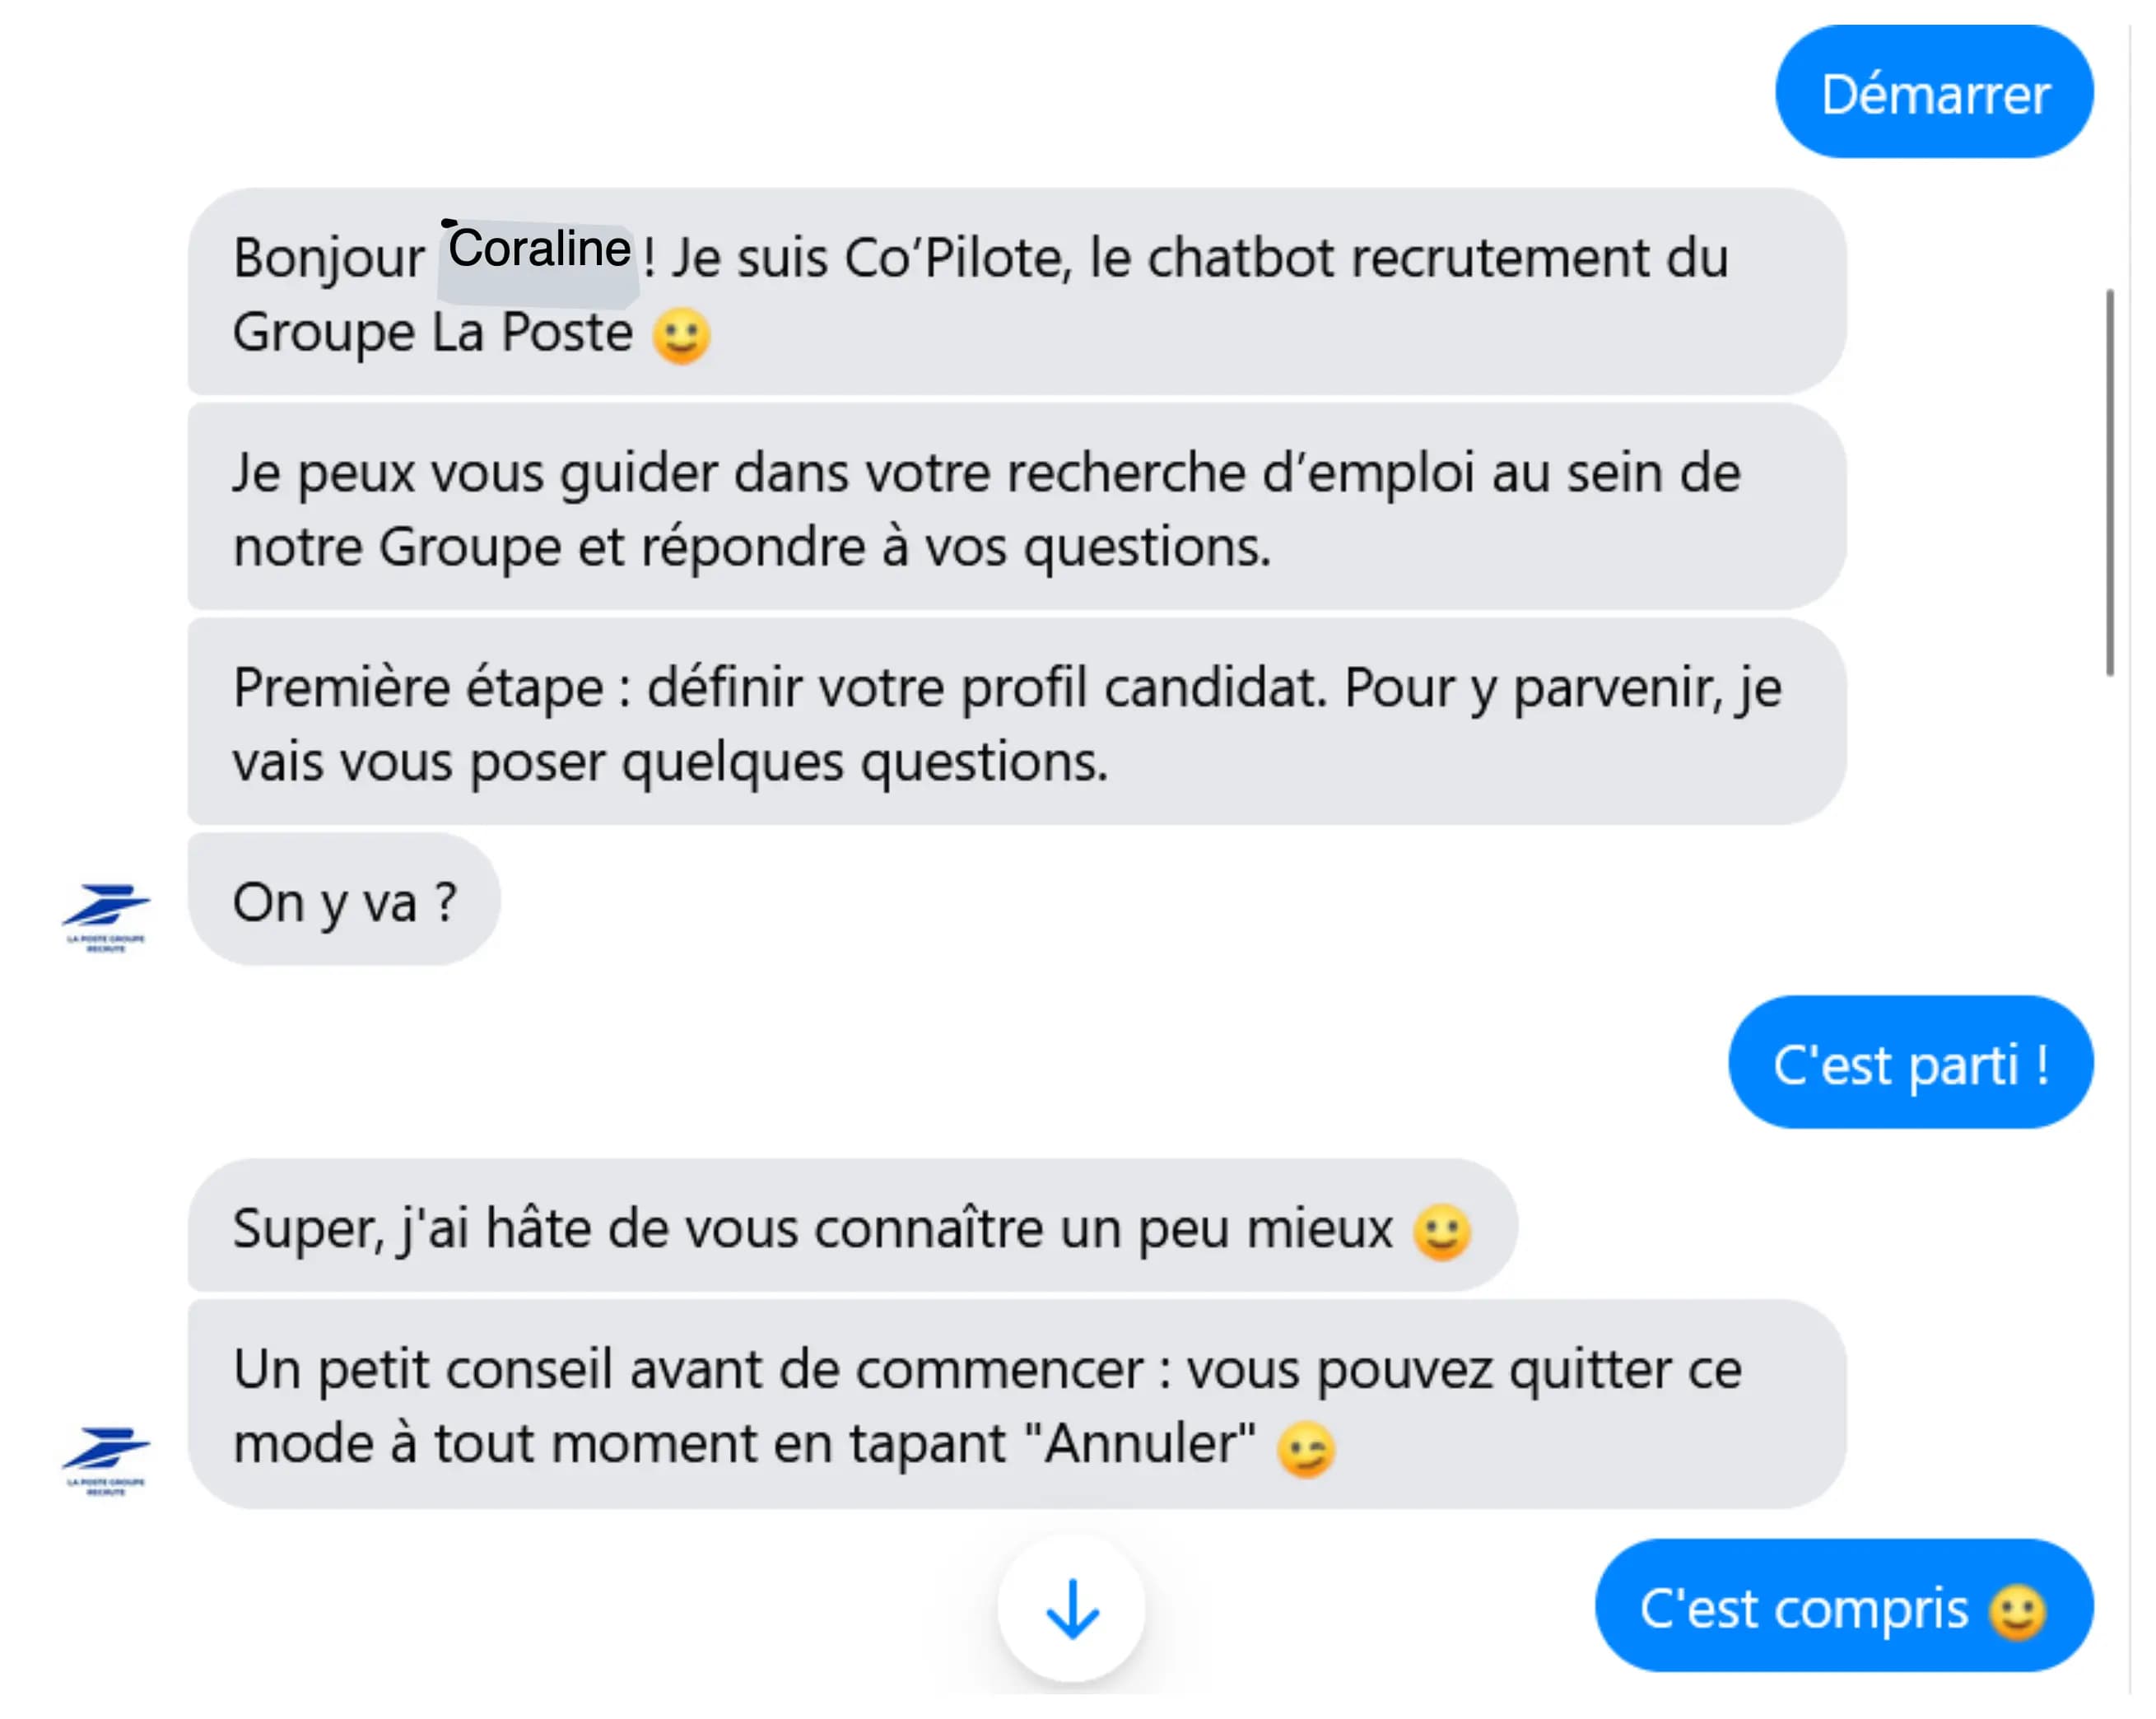Select the "Démarrer" blue reply bubble

pyautogui.click(x=1934, y=94)
